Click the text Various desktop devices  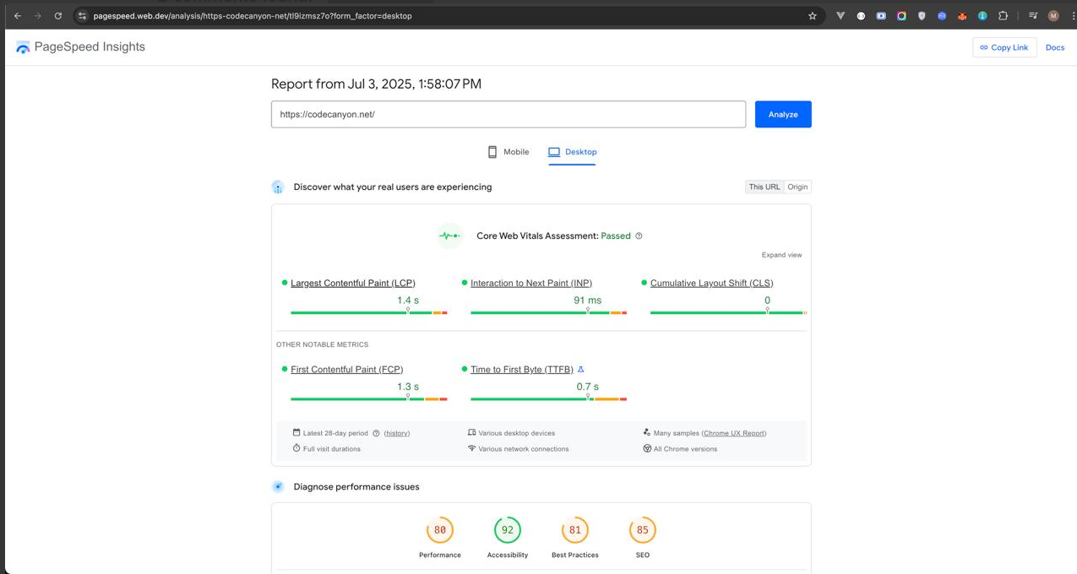(517, 433)
